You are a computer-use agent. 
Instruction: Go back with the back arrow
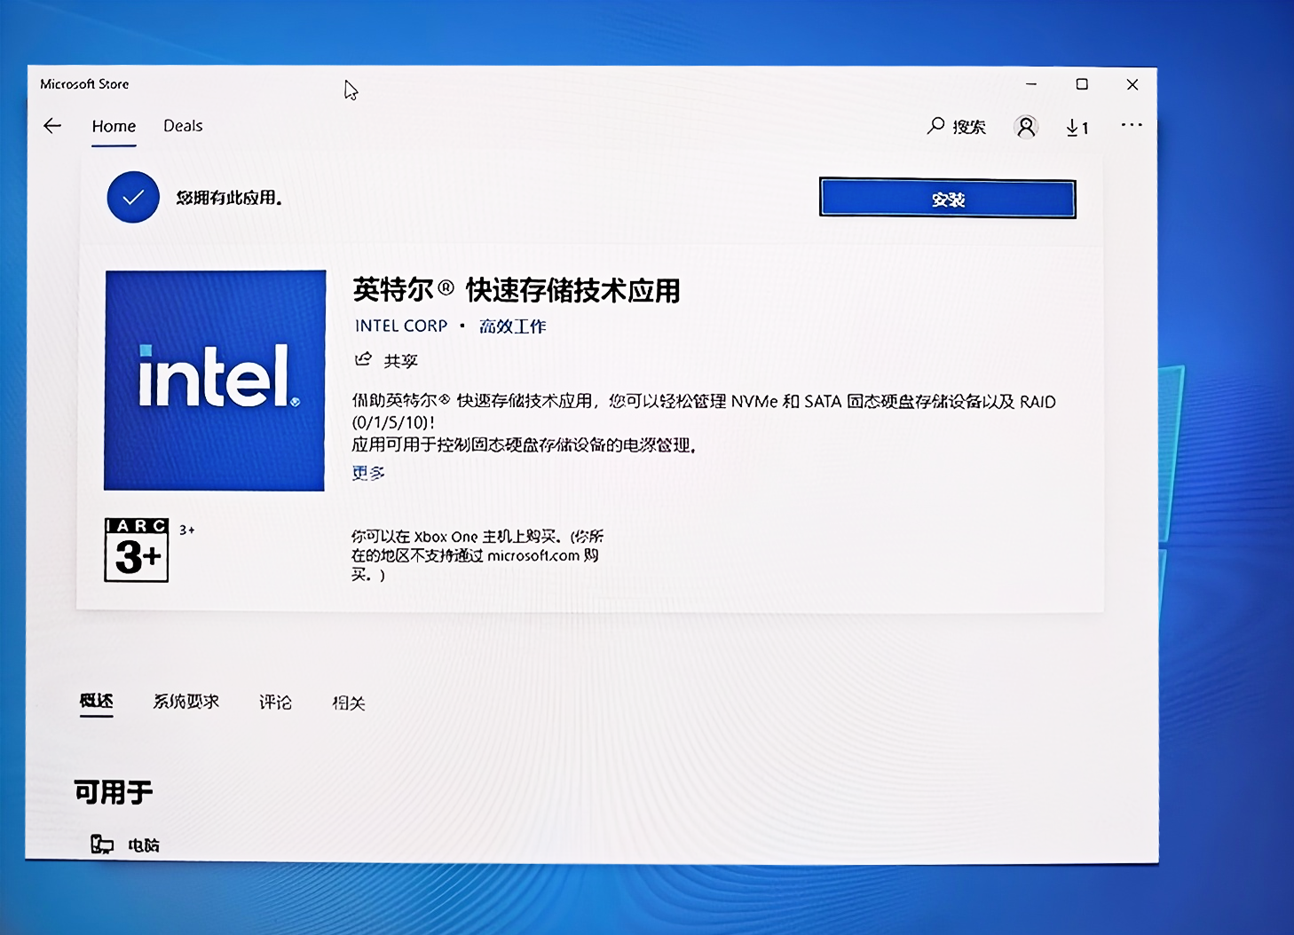tap(52, 126)
